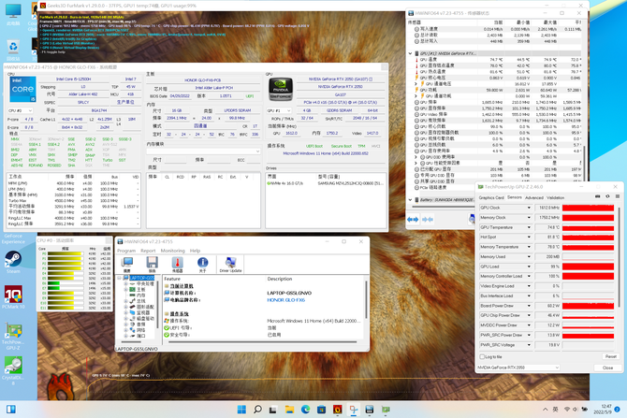
Task: Enable the Log to file checkbox
Action: pos(482,356)
